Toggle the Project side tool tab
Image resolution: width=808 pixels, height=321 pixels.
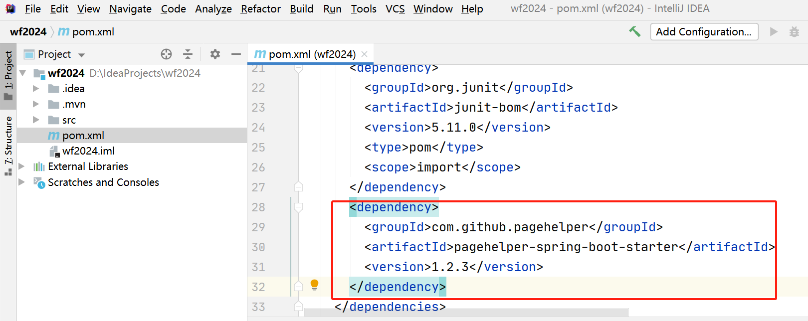click(x=8, y=75)
